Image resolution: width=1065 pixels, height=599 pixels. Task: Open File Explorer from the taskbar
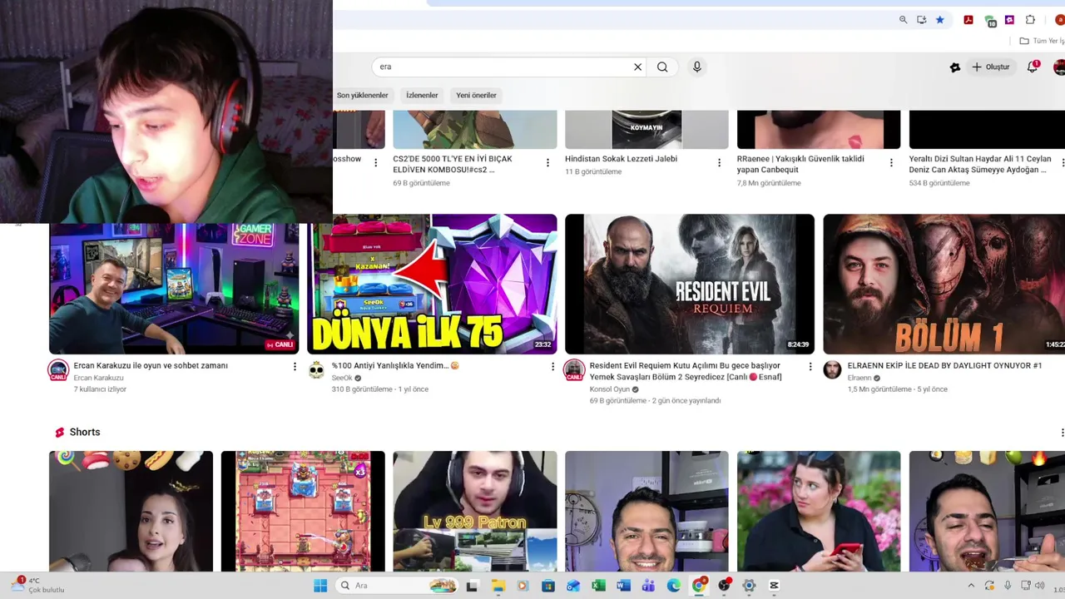pyautogui.click(x=498, y=586)
